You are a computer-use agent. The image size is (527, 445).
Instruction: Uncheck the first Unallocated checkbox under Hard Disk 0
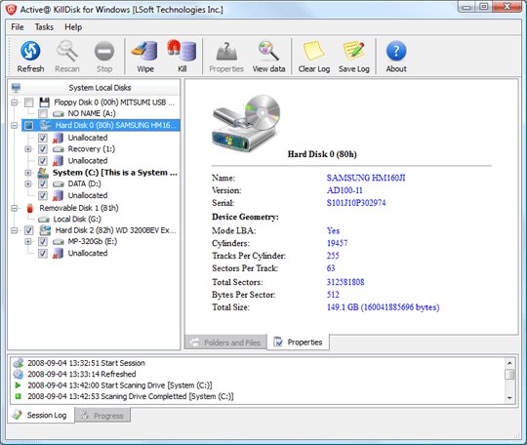coord(43,138)
